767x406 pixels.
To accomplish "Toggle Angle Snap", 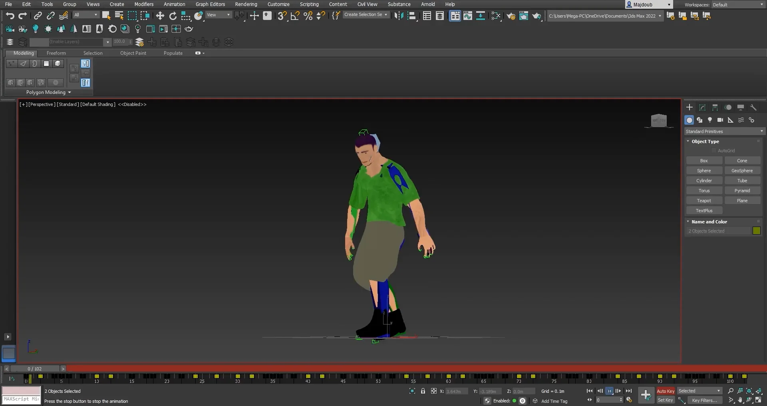I will click(295, 16).
